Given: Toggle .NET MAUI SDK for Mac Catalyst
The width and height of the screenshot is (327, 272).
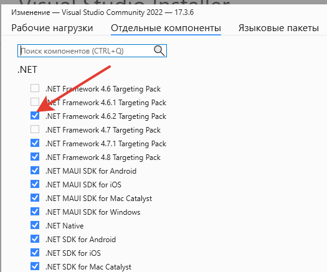Looking at the screenshot, I should 35,198.
